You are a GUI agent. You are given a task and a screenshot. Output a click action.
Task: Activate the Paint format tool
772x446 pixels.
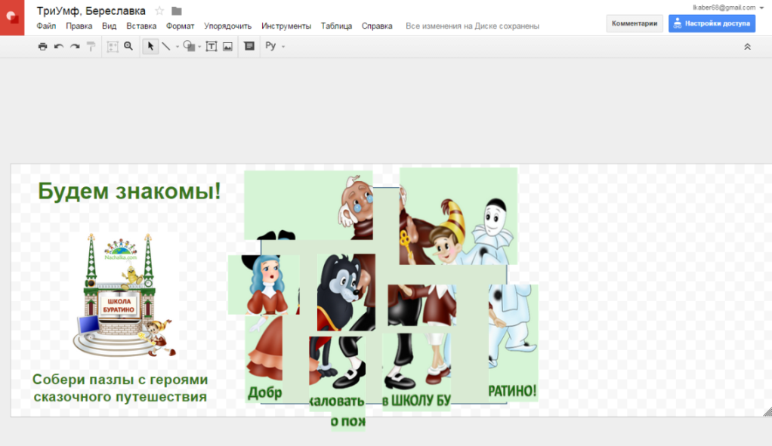91,47
